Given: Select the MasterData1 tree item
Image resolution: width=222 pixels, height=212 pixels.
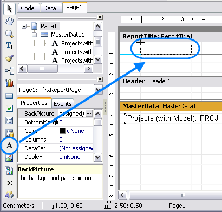Looking at the screenshot, I should pos(68,35).
